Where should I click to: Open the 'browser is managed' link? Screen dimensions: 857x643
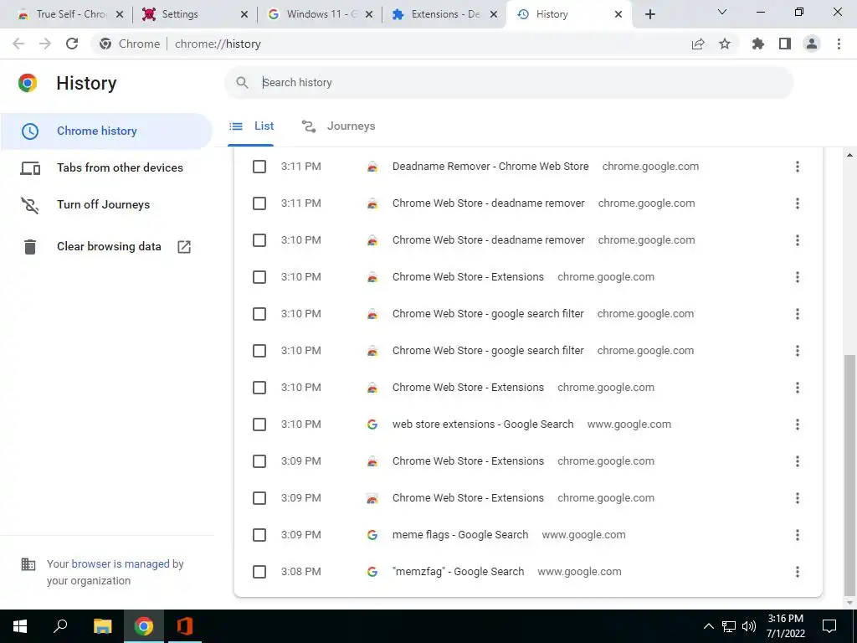(x=121, y=563)
